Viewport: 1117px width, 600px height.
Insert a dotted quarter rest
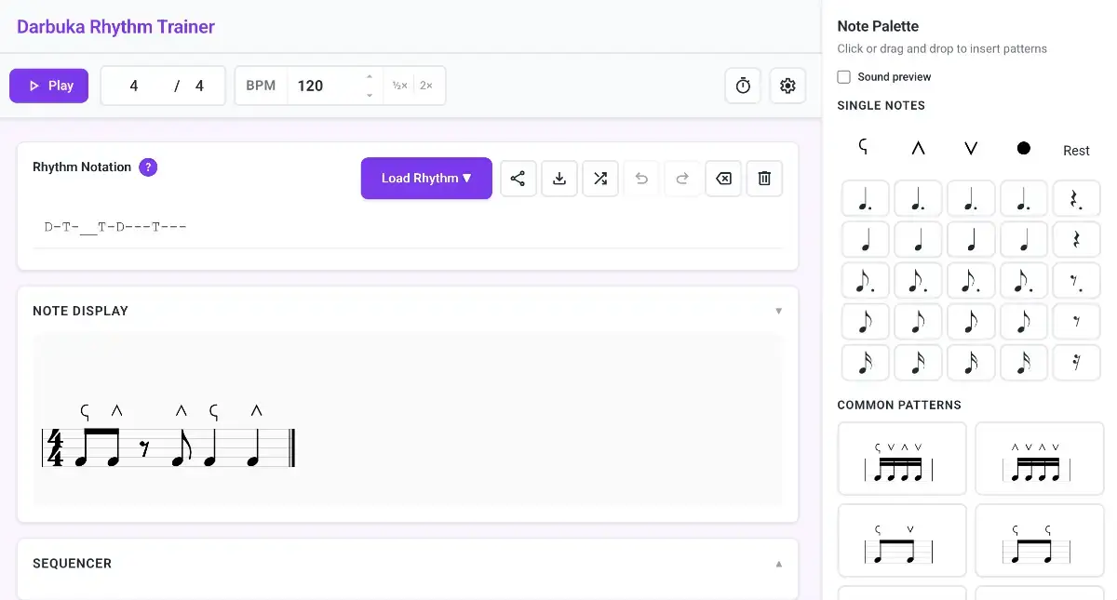tap(1077, 198)
